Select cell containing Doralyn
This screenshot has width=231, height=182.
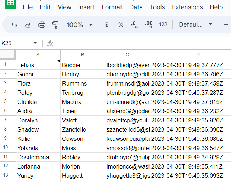pos(38,120)
